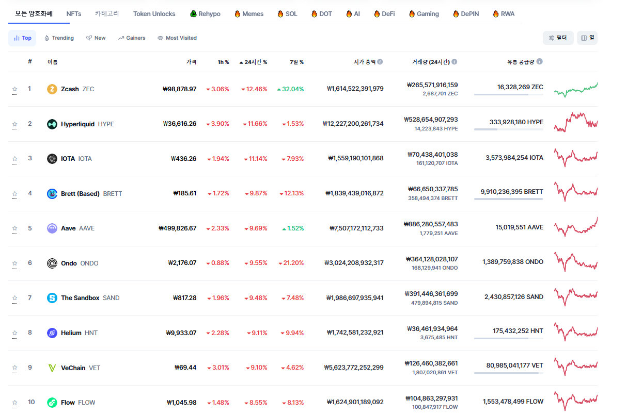Click the Zcash circulating supply progress bar
The image size is (642, 416).
click(509, 94)
